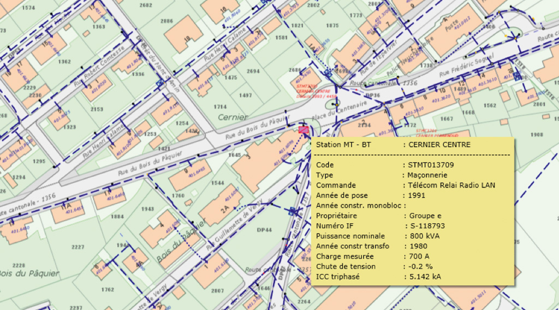Click parcel number 2694
This screenshot has width=559, height=310.
[x=253, y=71]
